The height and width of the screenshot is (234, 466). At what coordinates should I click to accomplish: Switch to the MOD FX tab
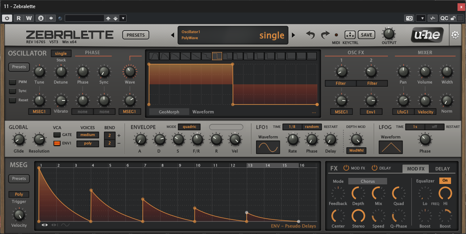415,169
